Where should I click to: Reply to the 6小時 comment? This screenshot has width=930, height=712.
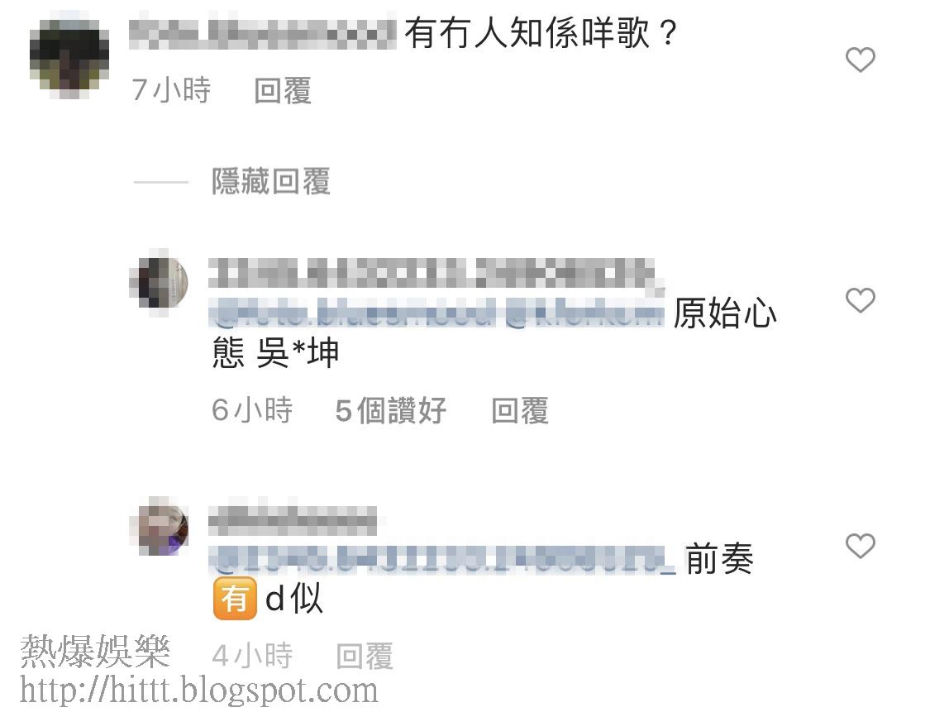coord(520,411)
